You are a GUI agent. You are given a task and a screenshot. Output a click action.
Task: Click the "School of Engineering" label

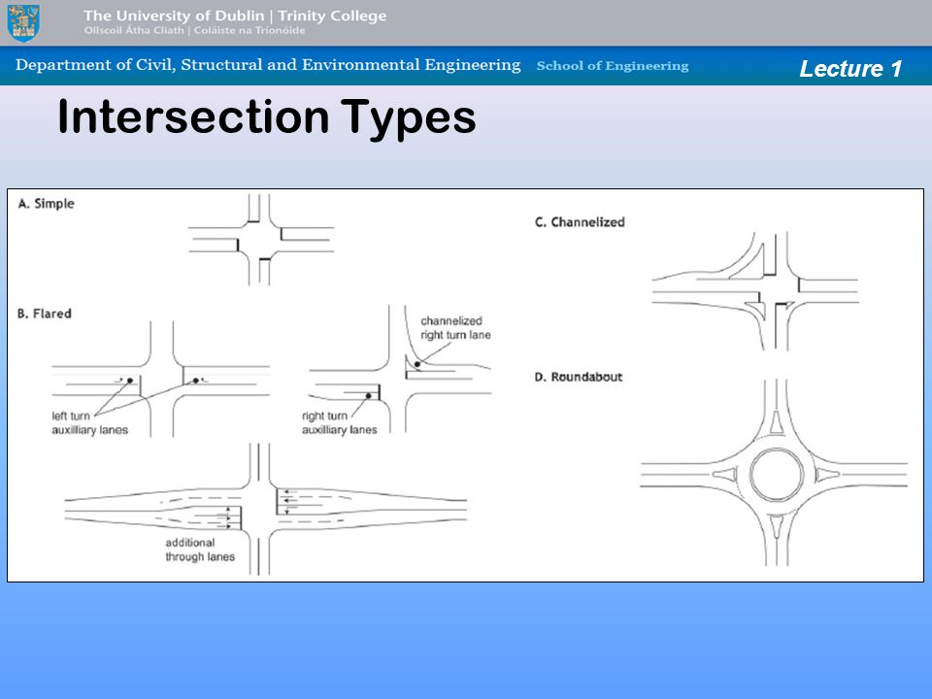tap(613, 66)
